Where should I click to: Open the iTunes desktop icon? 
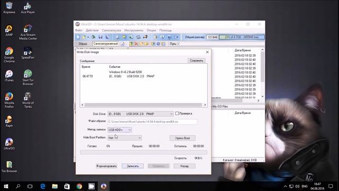point(9,76)
